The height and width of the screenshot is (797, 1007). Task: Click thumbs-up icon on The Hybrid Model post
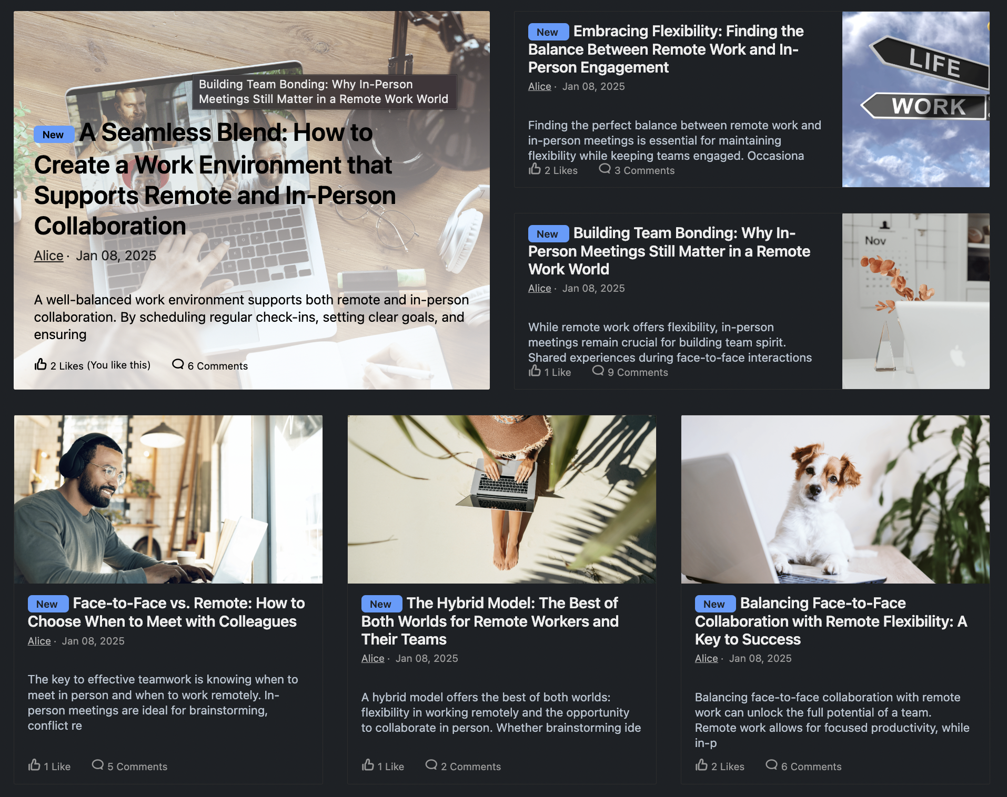(x=368, y=765)
